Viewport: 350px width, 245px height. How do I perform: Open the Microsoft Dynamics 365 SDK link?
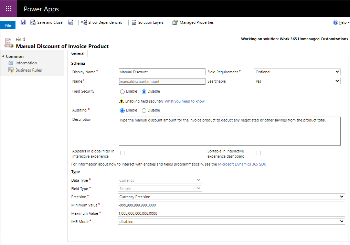click(x=242, y=164)
